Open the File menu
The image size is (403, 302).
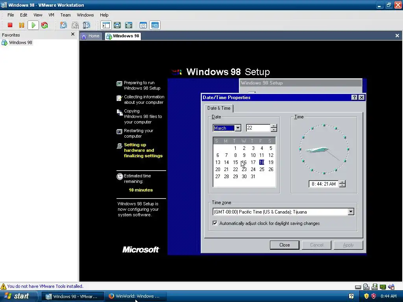(11, 15)
